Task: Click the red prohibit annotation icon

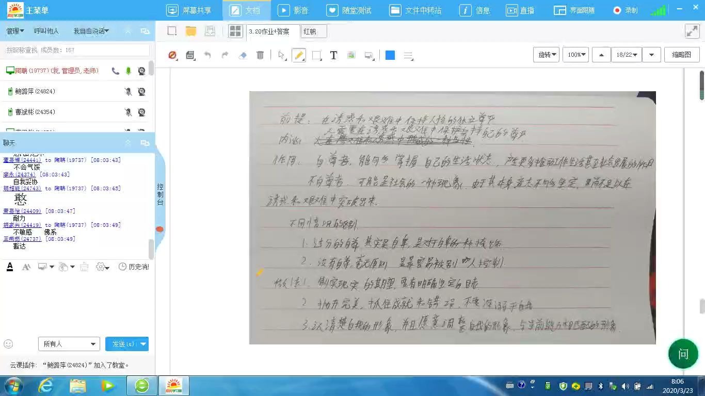Action: [x=173, y=55]
